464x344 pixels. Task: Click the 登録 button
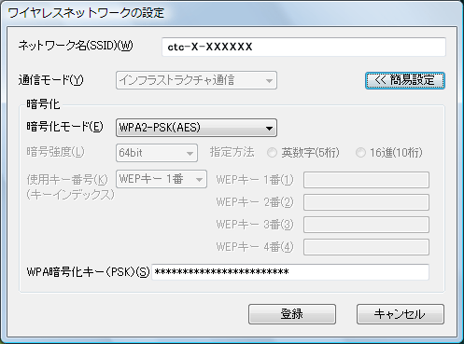coord(292,314)
